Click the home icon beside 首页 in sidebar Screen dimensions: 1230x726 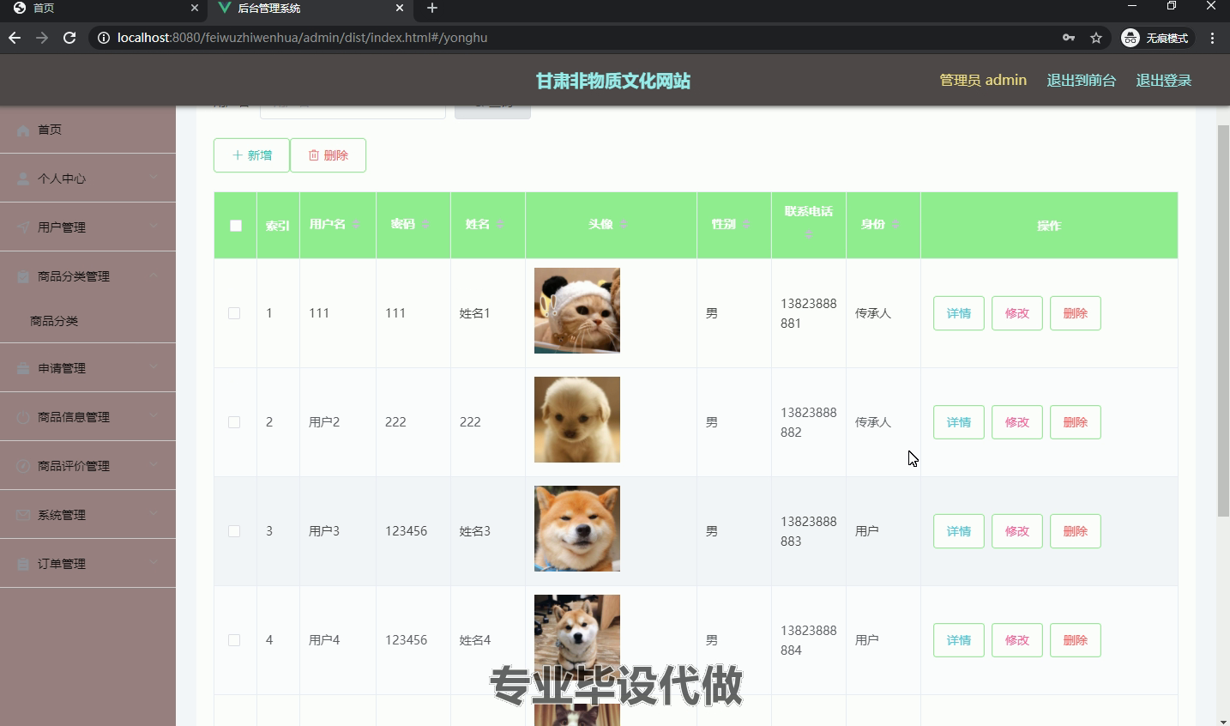23,130
